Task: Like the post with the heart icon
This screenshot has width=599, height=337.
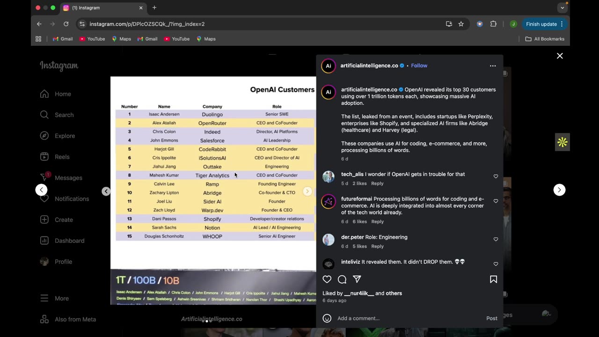Action: coord(327,279)
